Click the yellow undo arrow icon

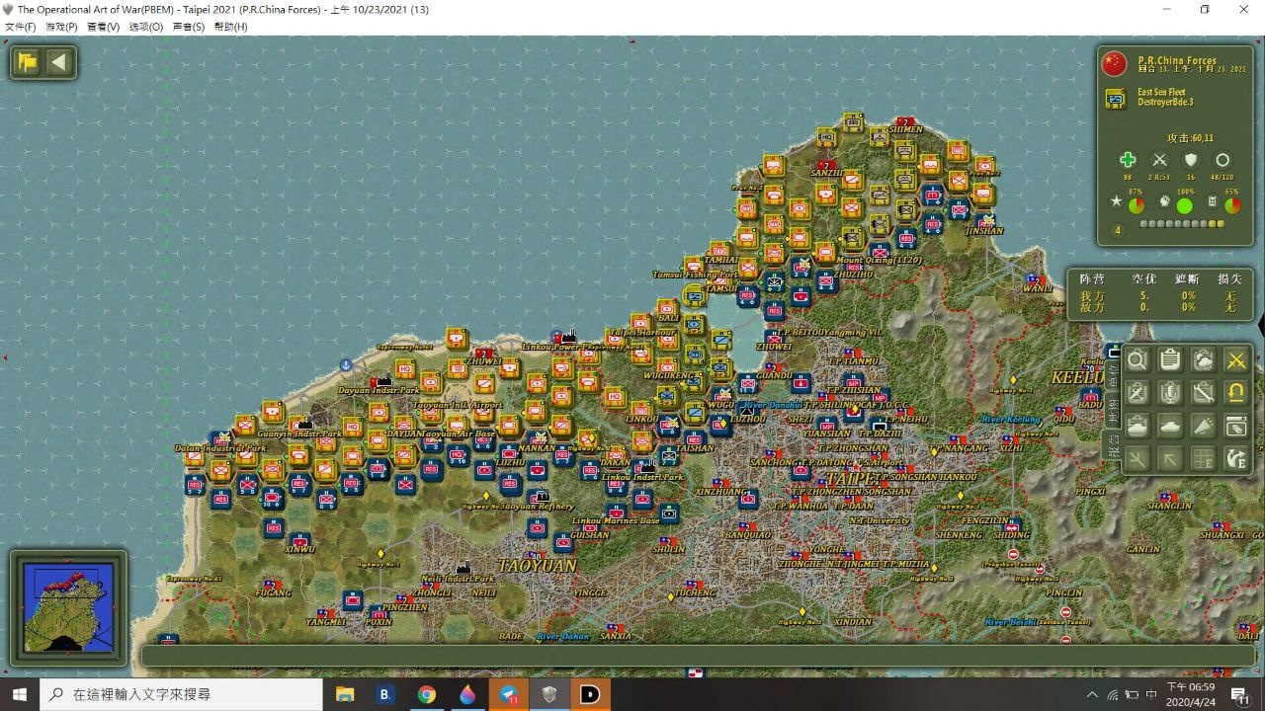point(1235,393)
